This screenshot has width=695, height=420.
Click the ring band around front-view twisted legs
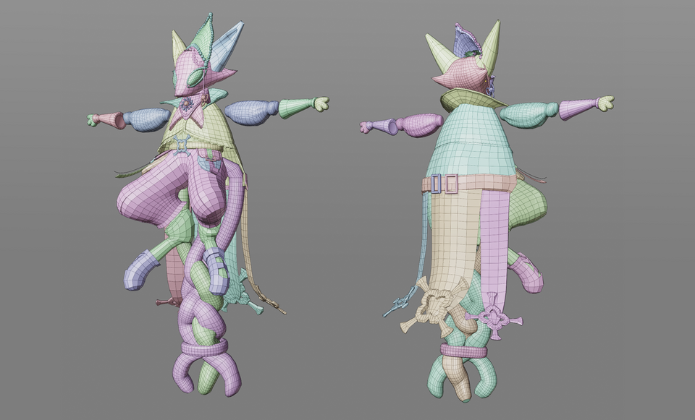click(x=204, y=347)
